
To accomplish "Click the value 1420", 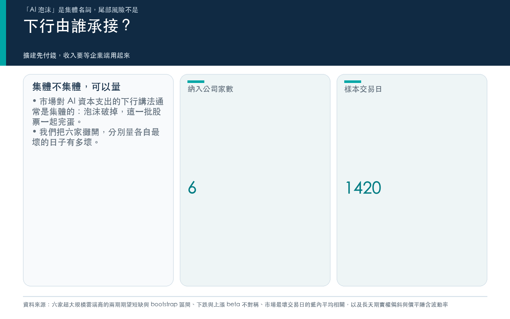I will point(363,188).
